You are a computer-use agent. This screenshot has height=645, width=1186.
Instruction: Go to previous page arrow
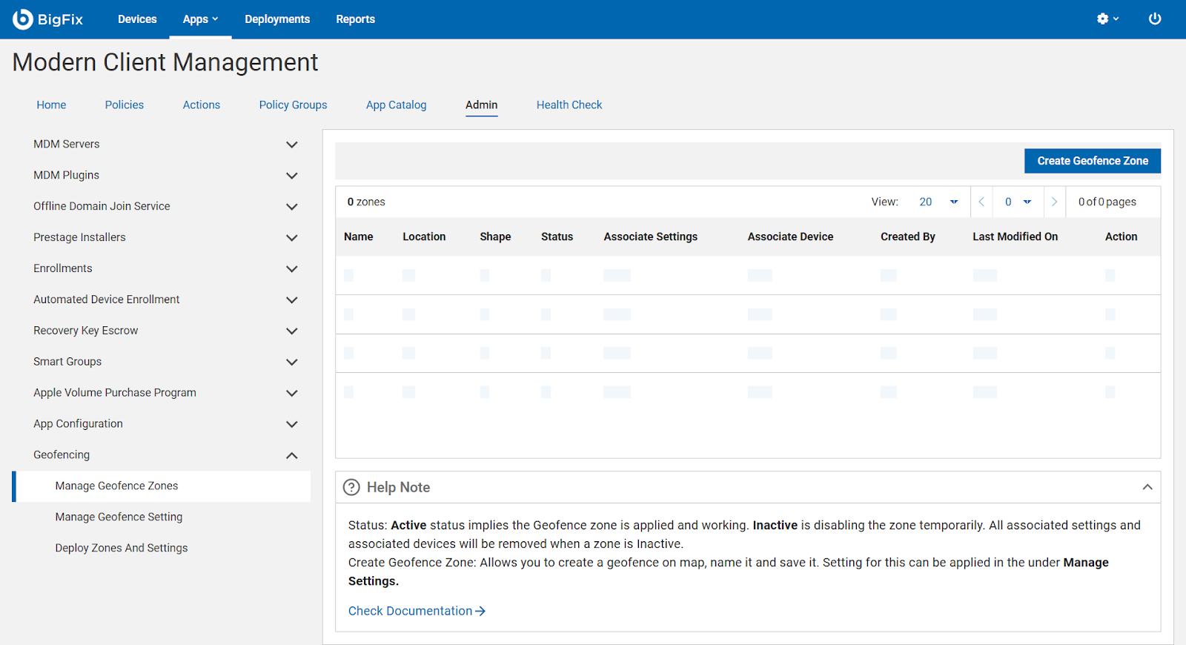pyautogui.click(x=981, y=202)
